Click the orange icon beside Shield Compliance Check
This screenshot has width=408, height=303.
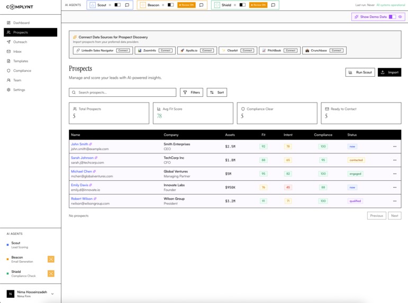pyautogui.click(x=51, y=273)
